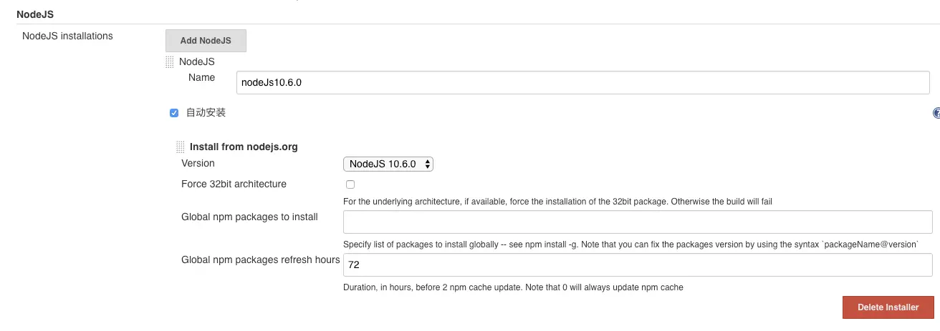Click the 自动安装 label text
Screen dimensions: 940x331
click(x=206, y=113)
